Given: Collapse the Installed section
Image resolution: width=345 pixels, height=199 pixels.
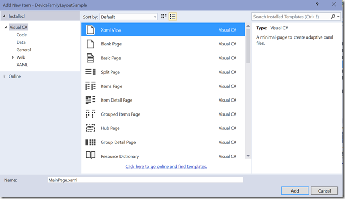Looking at the screenshot, I should (4, 16).
